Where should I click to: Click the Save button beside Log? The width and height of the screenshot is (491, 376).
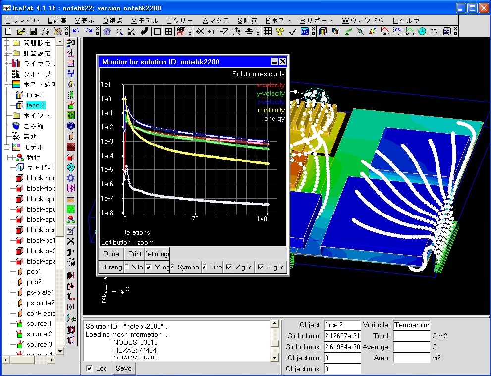click(124, 368)
